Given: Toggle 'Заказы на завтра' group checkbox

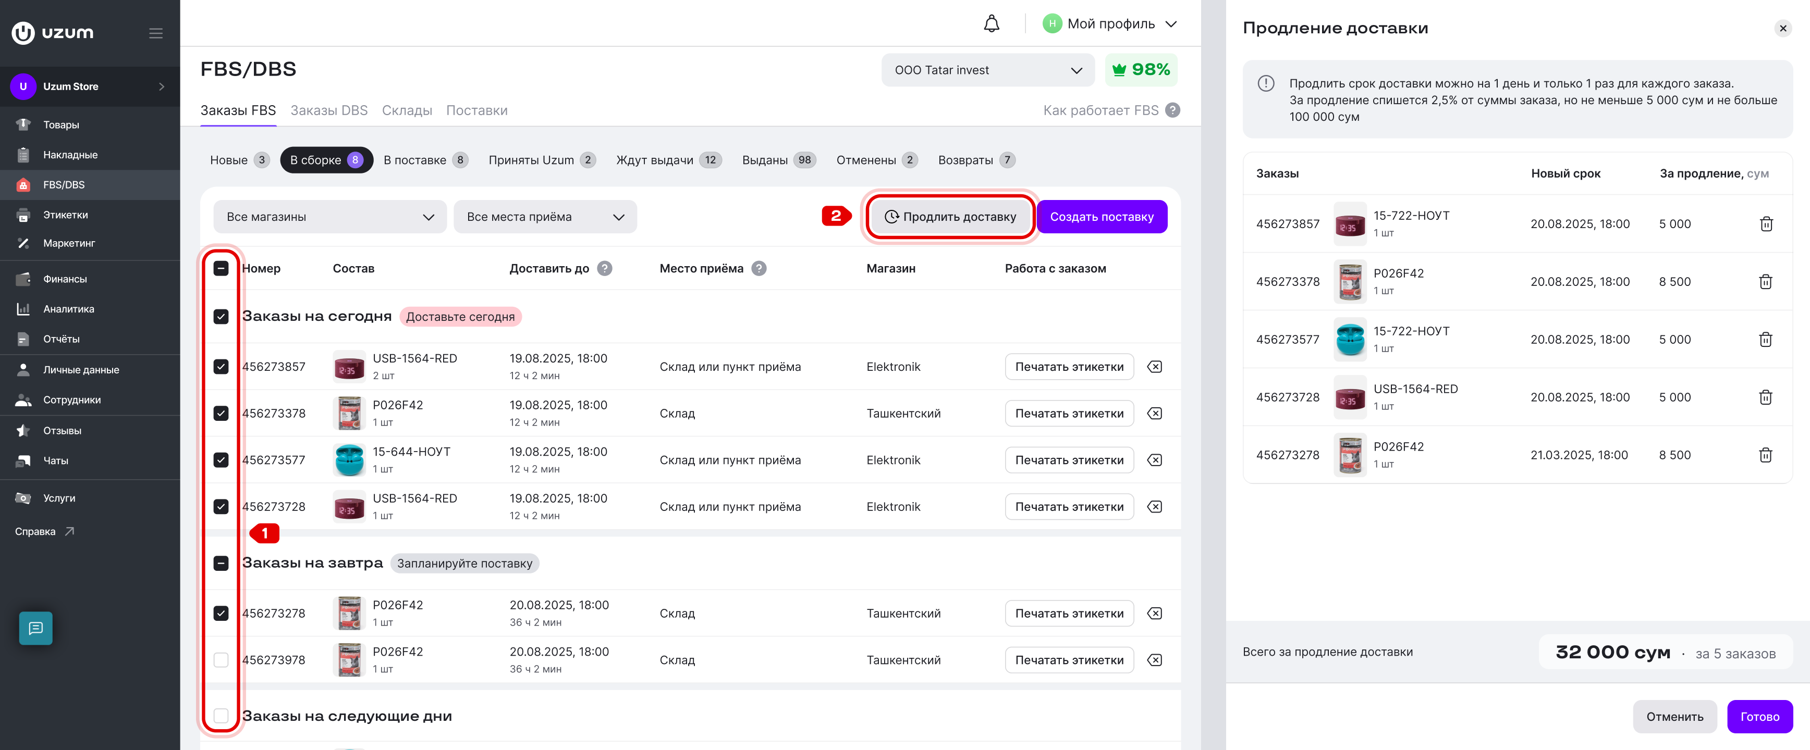Looking at the screenshot, I should click(x=221, y=563).
